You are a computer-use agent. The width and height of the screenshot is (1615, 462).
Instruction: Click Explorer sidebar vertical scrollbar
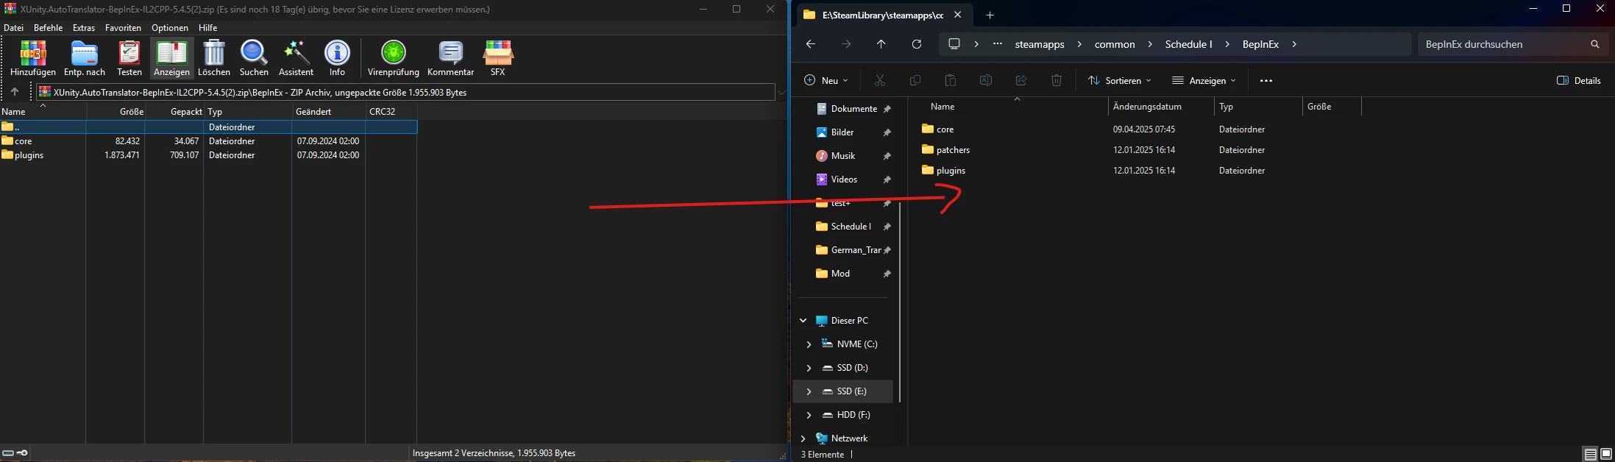click(x=899, y=302)
